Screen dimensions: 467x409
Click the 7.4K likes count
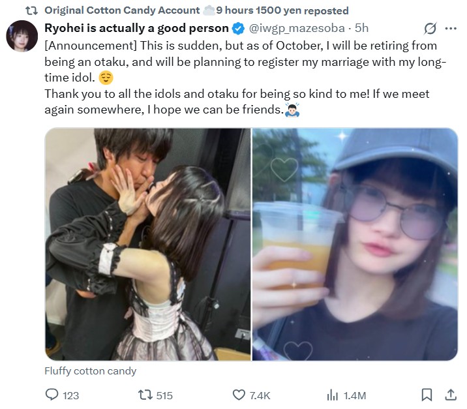pyautogui.click(x=260, y=395)
